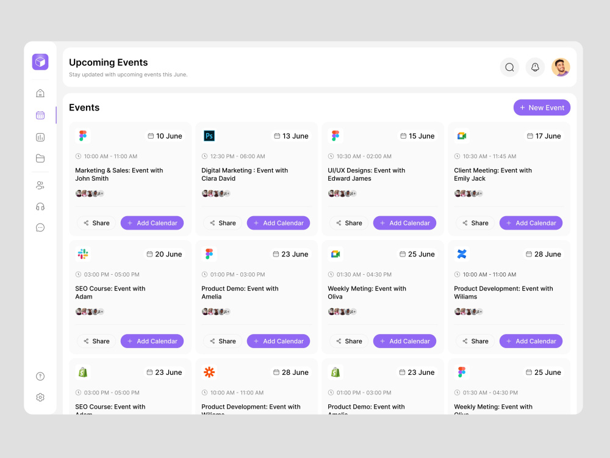This screenshot has width=610, height=458.
Task: Open headphones support icon in sidebar
Action: 40,206
